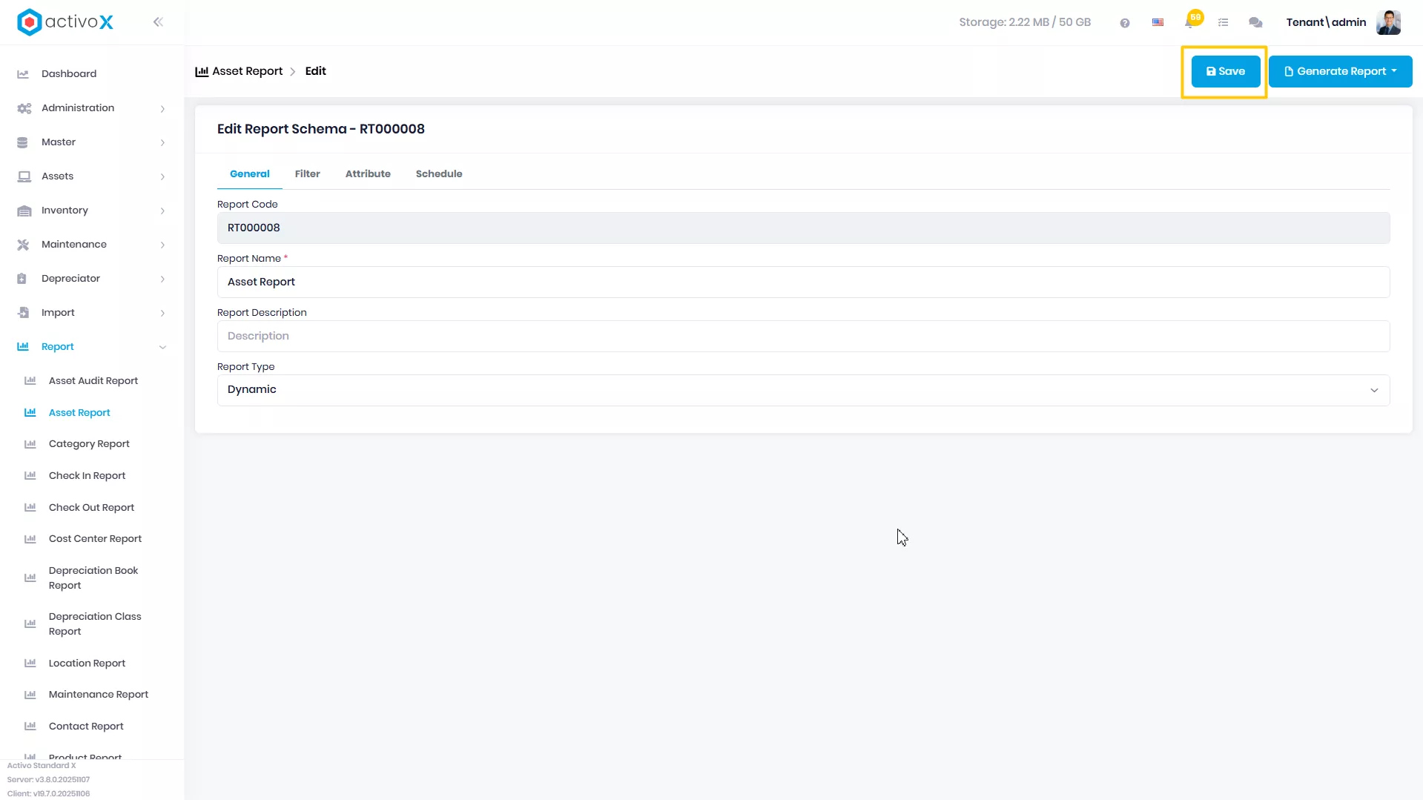
Task: Click the Report bar chart icon
Action: (x=23, y=347)
